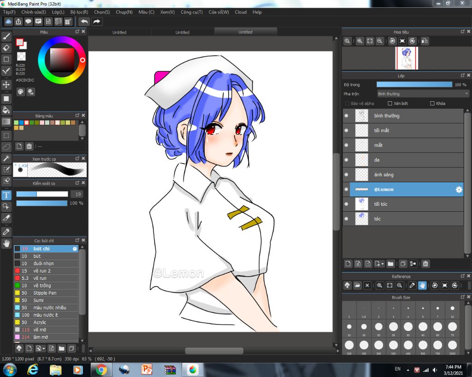
Task: Open Chrome from the Windows taskbar
Action: pos(101,369)
